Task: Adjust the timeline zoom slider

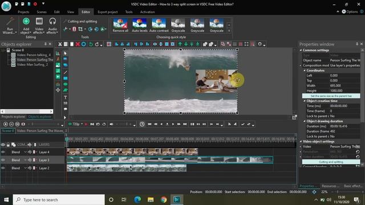Action: click(44, 124)
